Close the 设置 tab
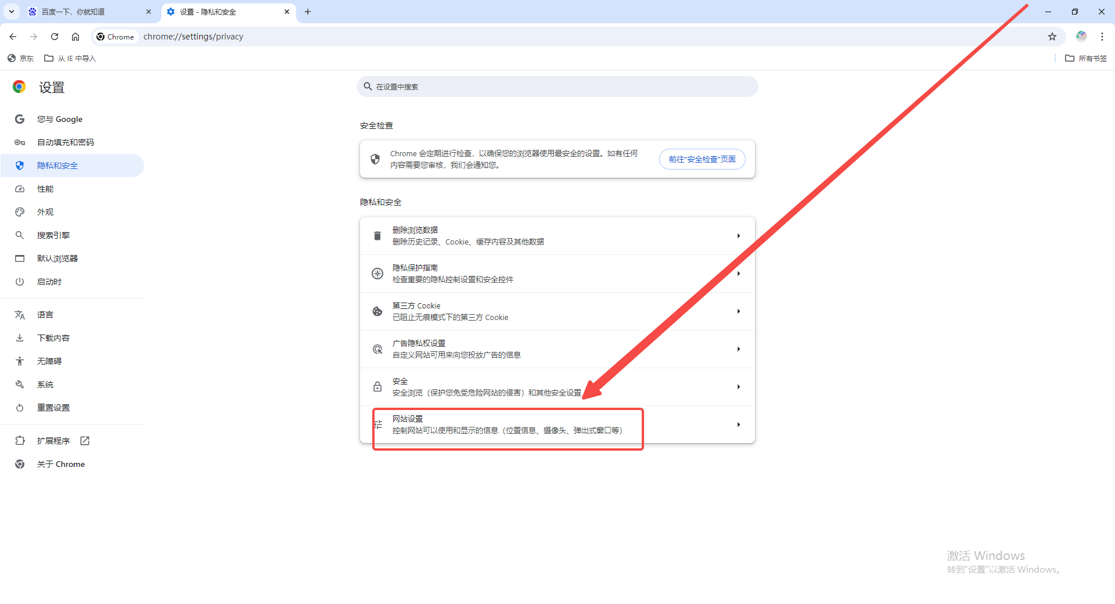This screenshot has height=604, width=1115. coord(287,12)
